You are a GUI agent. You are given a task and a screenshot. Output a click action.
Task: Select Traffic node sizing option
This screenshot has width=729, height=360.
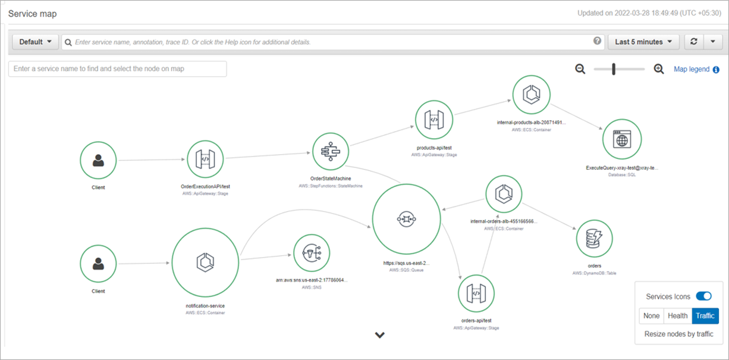tap(705, 316)
